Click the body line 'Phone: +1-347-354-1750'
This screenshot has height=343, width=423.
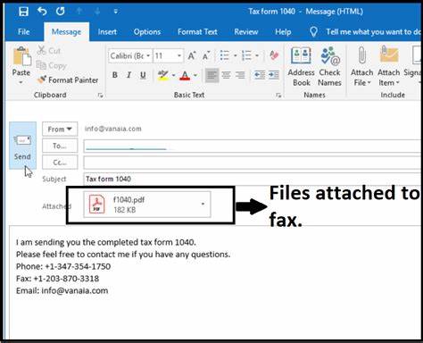click(63, 266)
